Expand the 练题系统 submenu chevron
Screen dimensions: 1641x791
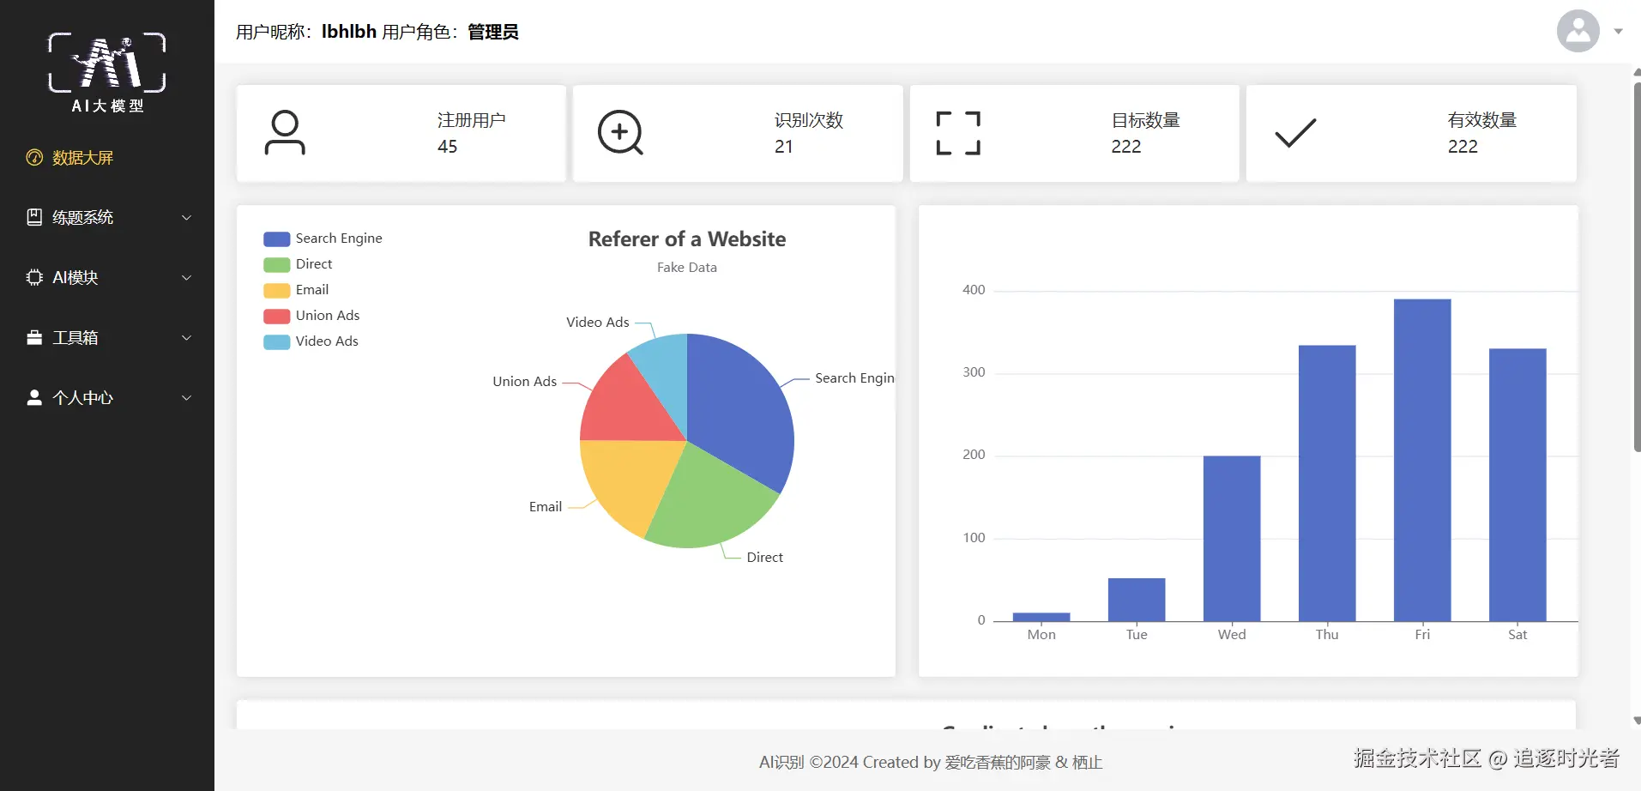click(186, 218)
